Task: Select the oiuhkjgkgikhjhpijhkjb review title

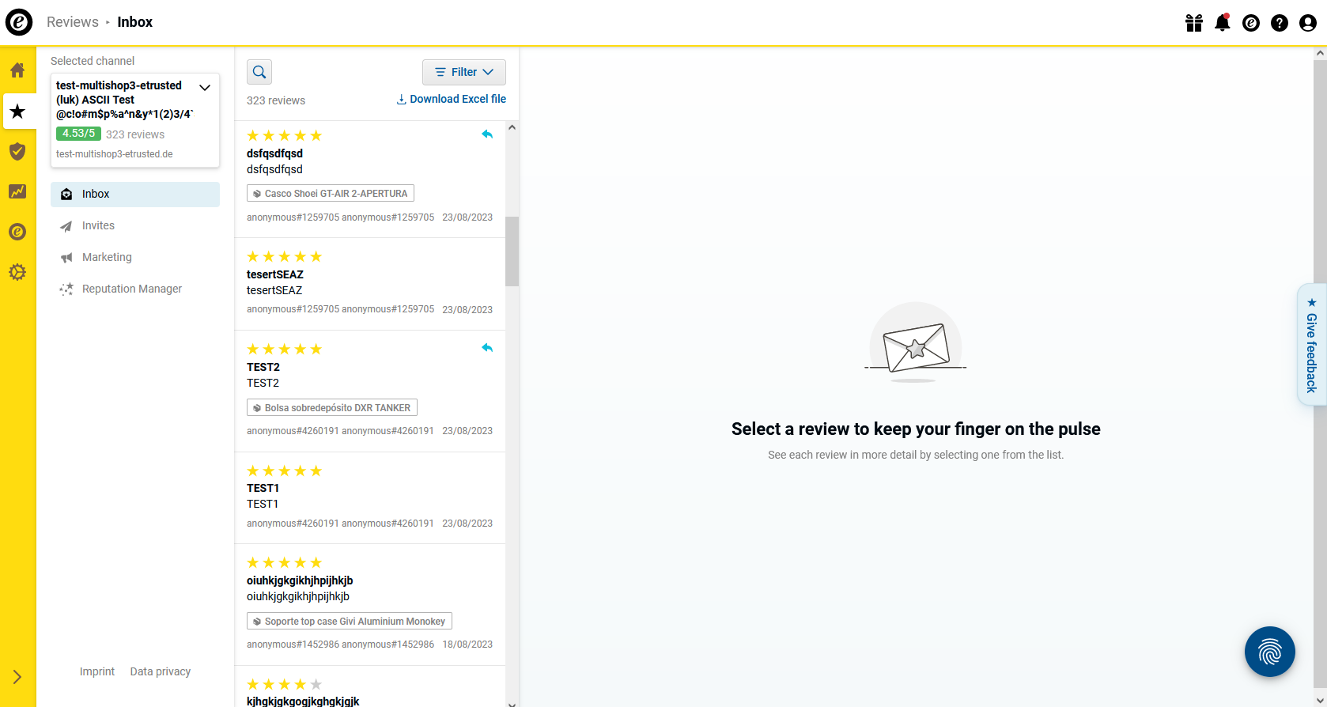Action: coord(300,580)
